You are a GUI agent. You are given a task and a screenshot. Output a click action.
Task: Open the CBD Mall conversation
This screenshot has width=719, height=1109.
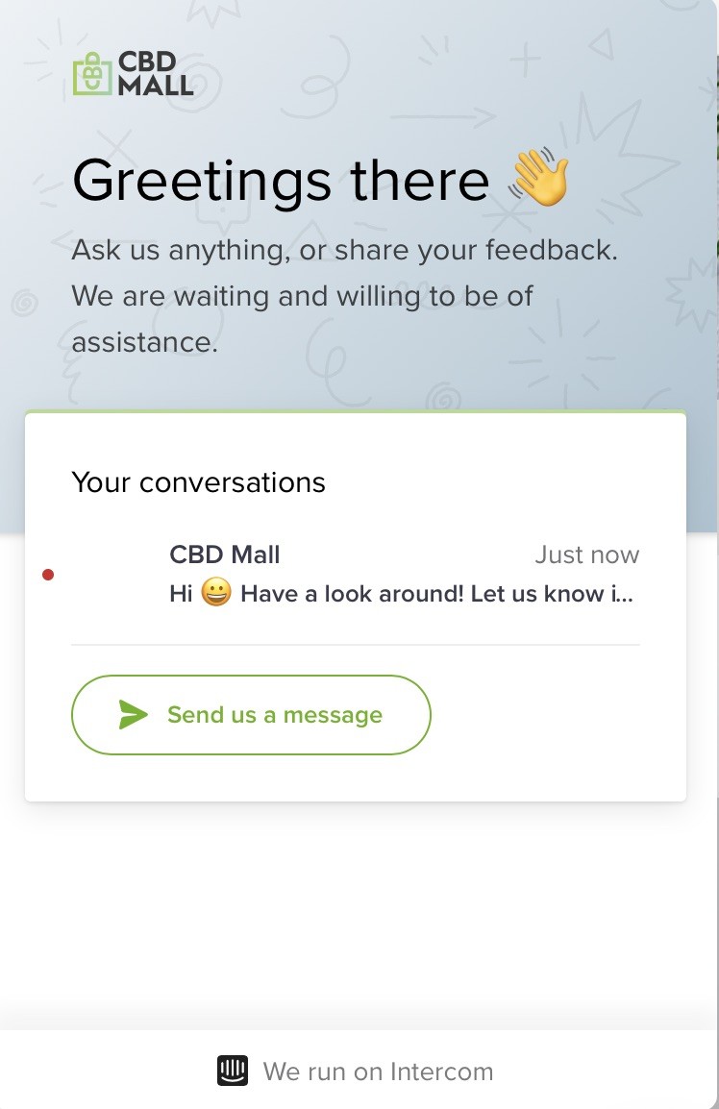coord(356,575)
